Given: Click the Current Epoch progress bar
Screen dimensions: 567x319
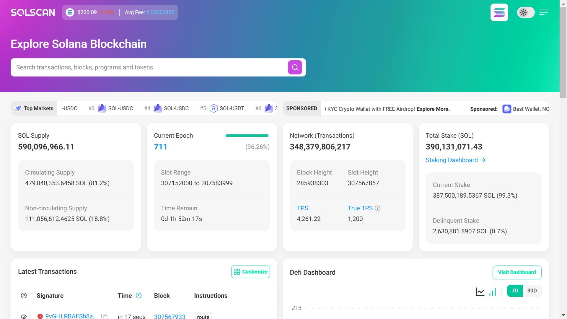Looking at the screenshot, I should pyautogui.click(x=247, y=136).
